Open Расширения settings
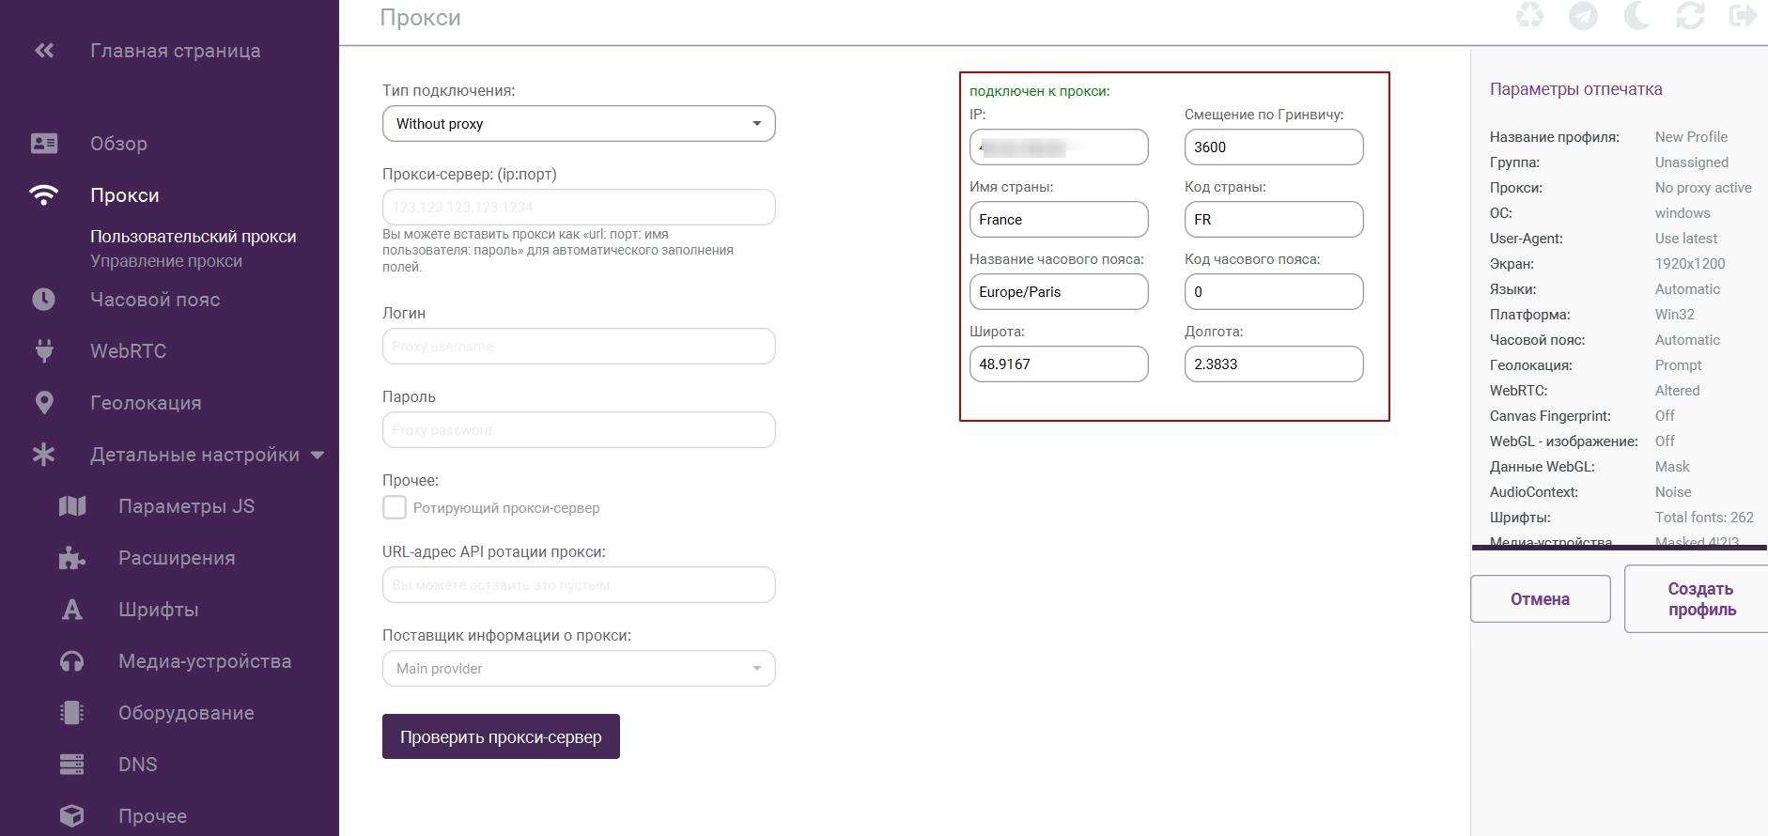This screenshot has height=836, width=1768. click(x=177, y=558)
